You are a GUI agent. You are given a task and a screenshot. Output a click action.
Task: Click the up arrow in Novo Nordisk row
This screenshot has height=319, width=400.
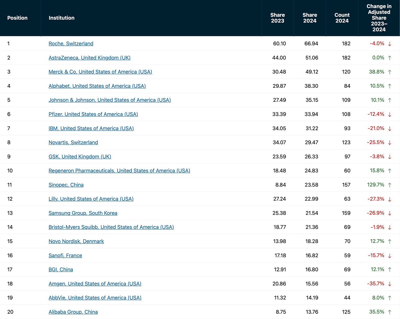tap(390, 241)
